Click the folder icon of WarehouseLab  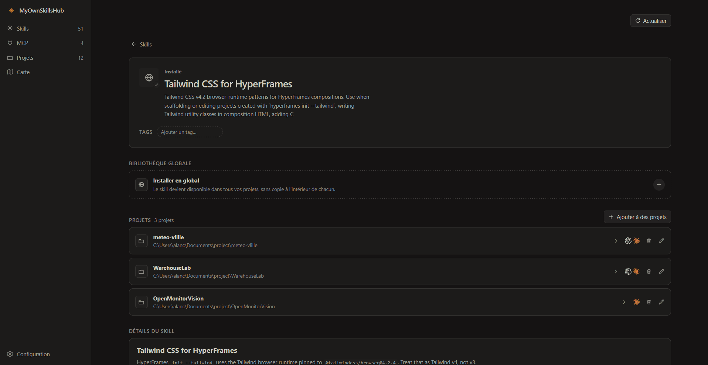point(142,272)
